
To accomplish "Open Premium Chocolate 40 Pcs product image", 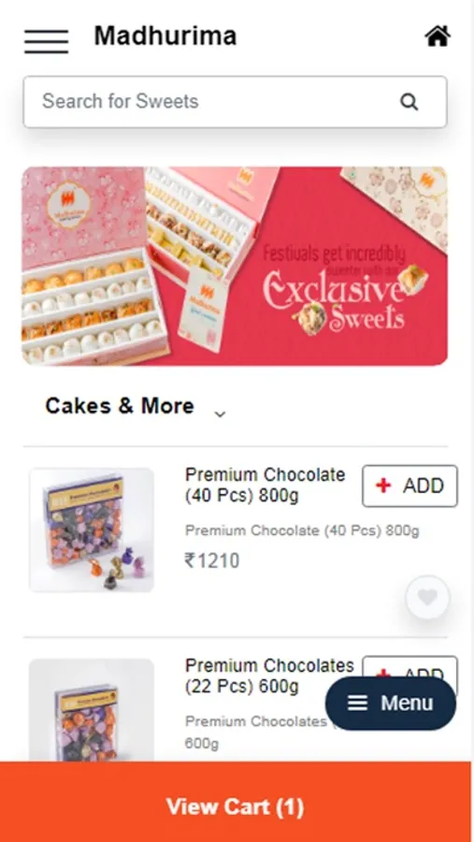I will click(x=92, y=530).
